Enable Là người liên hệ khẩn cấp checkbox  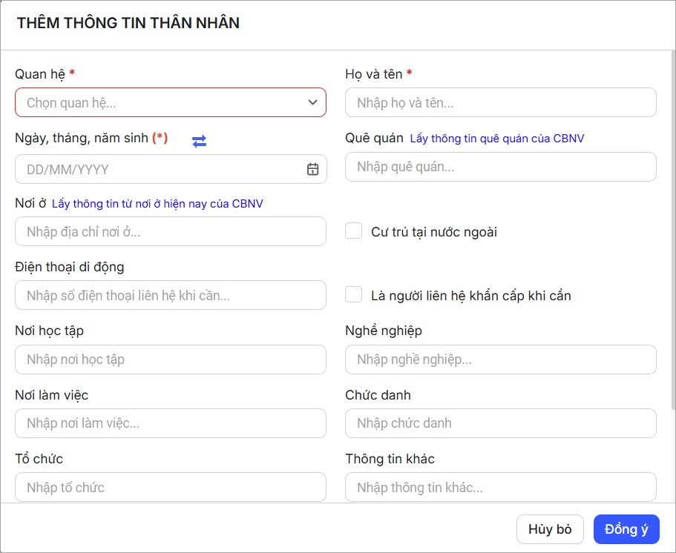point(353,295)
